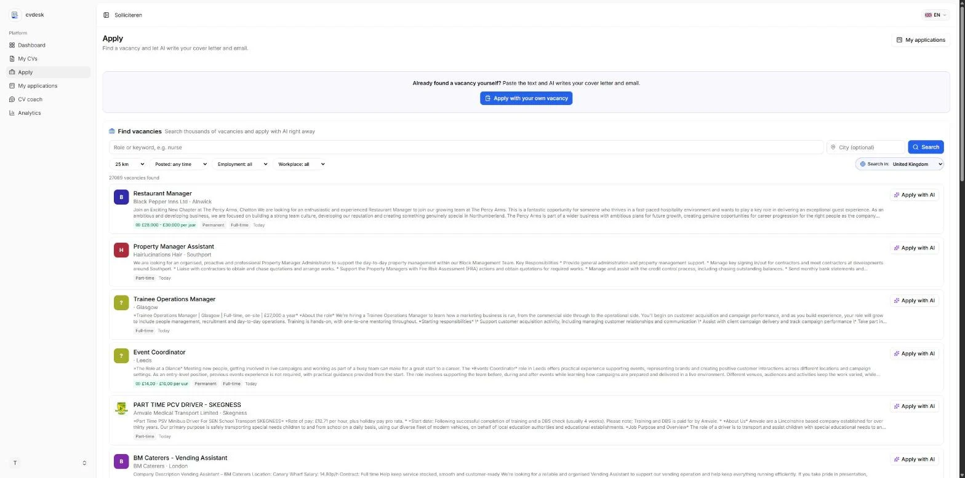Click the cvdesk logo icon
Screen dimensions: 965x478
[x=15, y=15]
